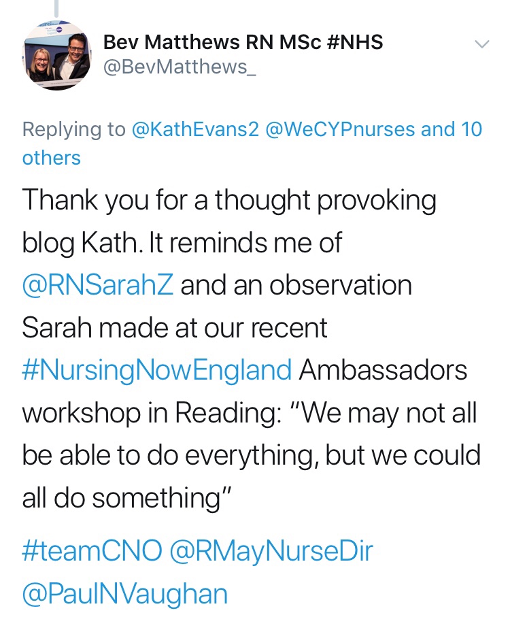Open the #teamCNO hashtag
Screen dimensions: 510x630
click(92, 550)
